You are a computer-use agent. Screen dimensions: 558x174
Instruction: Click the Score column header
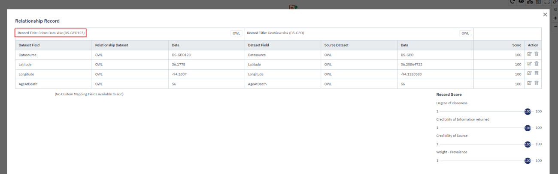(x=516, y=45)
